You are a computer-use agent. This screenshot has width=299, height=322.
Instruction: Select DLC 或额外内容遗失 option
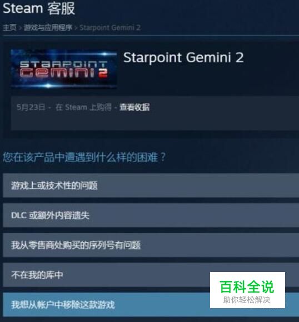(x=151, y=215)
